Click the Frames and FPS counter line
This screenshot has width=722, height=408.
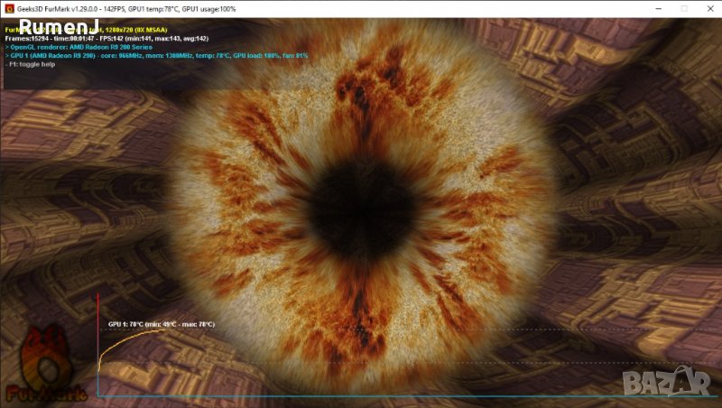tap(106, 39)
